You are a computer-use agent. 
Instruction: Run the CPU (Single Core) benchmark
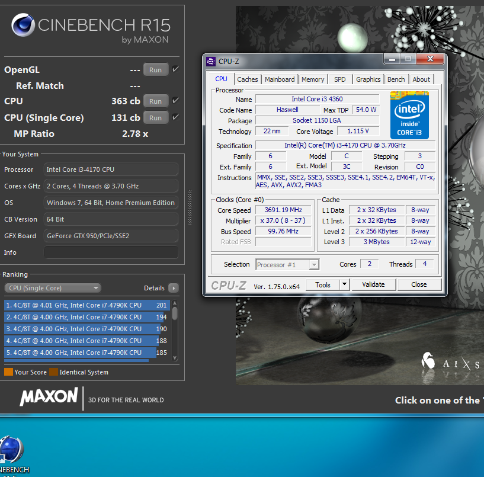(156, 118)
